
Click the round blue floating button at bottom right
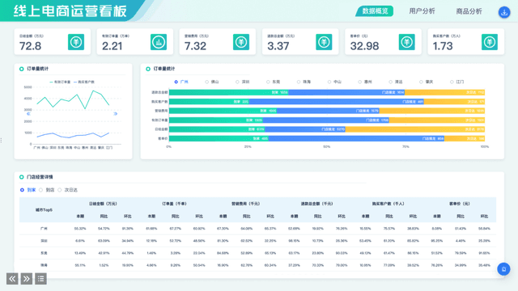click(x=503, y=269)
